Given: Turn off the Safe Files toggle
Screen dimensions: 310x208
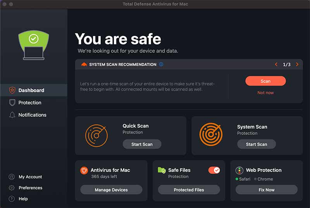Looking at the screenshot, I should click(214, 170).
